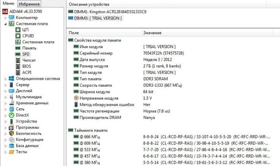This screenshot has width=280, height=166.
Task: Click the ЦП (CPU) icon in tree
Action: [18, 30]
